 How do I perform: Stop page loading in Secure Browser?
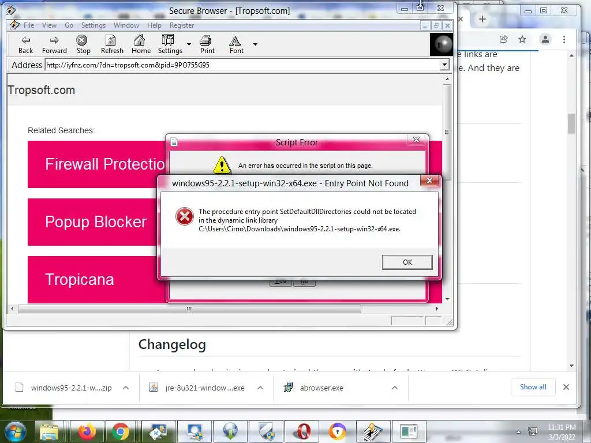tap(83, 44)
